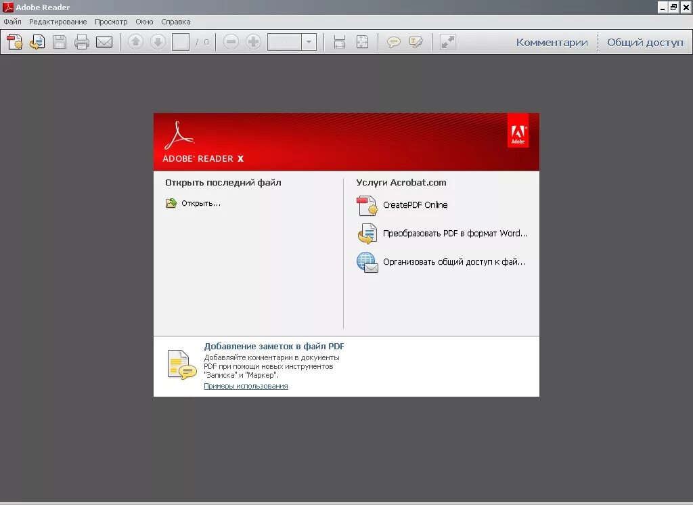Click the zoom percentage field

pyautogui.click(x=284, y=42)
